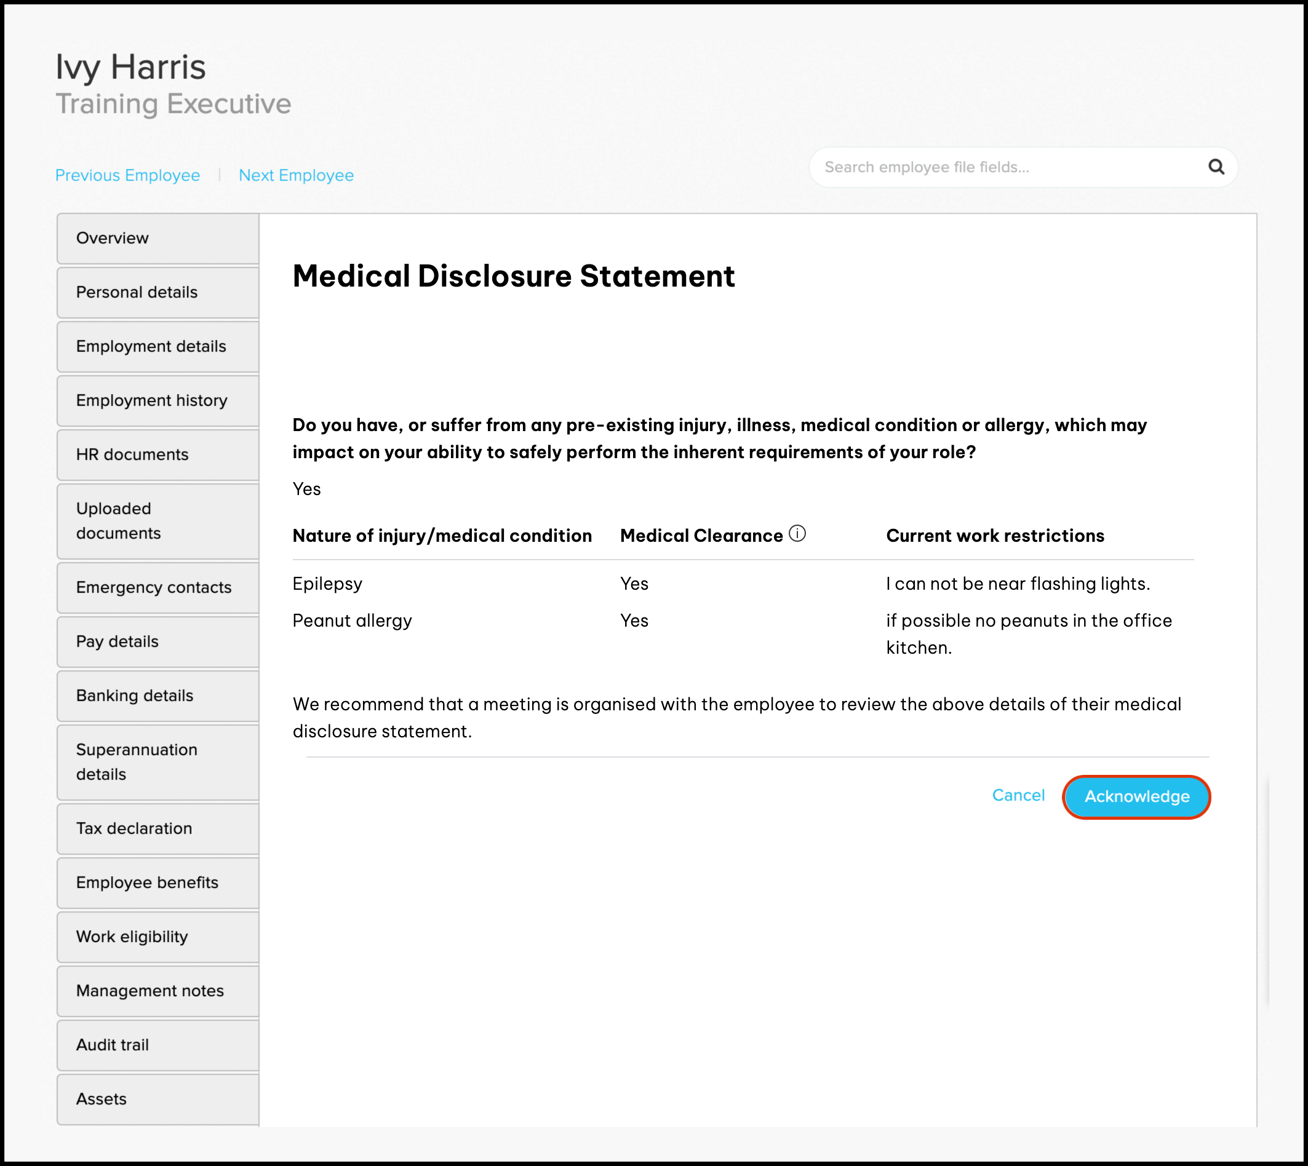Switch to Employment details tab
The height and width of the screenshot is (1166, 1308).
pos(158,347)
